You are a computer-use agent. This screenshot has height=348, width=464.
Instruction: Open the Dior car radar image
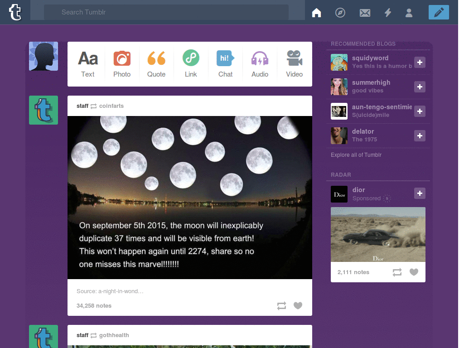click(x=378, y=234)
